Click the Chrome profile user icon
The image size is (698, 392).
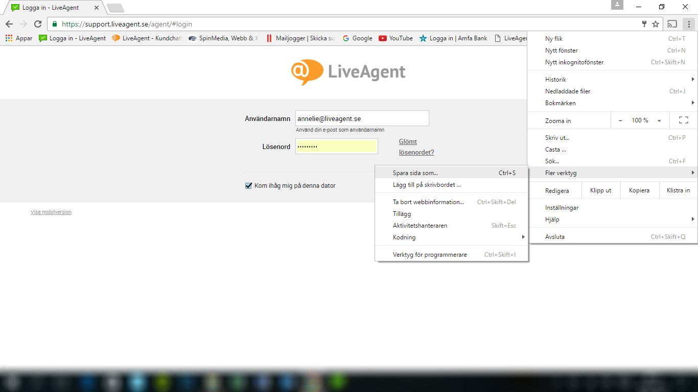click(x=617, y=5)
